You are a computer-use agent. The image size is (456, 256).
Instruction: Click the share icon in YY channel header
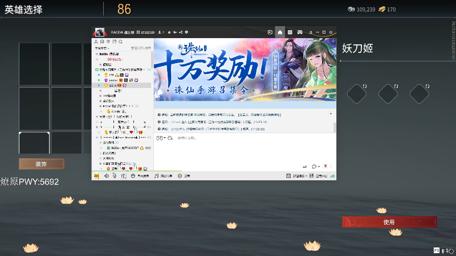click(x=181, y=32)
